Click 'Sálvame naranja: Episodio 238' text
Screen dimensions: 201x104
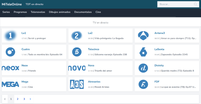tap(111, 55)
